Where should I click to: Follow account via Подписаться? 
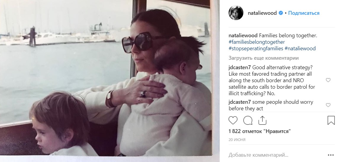tap(303, 13)
